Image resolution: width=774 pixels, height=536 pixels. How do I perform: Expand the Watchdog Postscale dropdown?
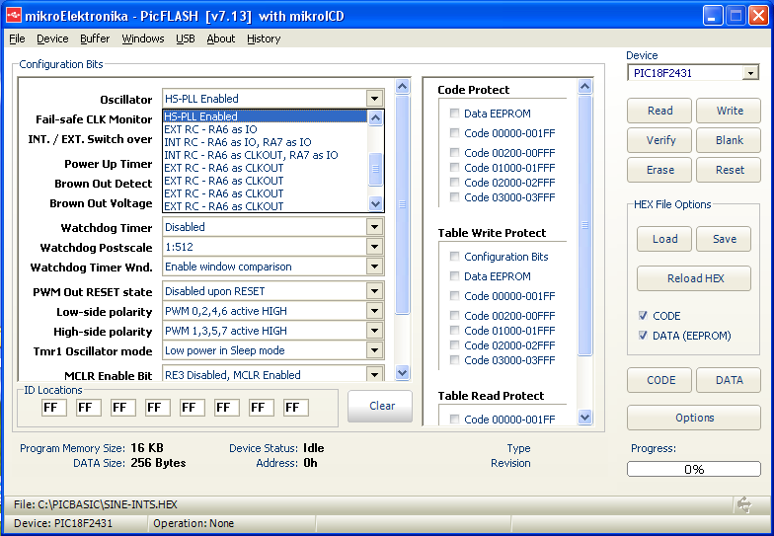374,247
